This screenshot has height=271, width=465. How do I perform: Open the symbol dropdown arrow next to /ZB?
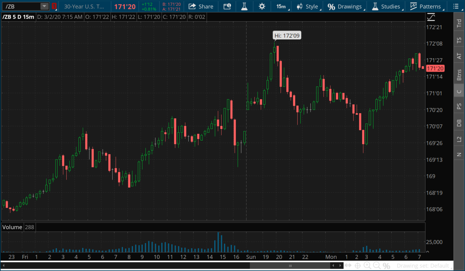point(45,6)
